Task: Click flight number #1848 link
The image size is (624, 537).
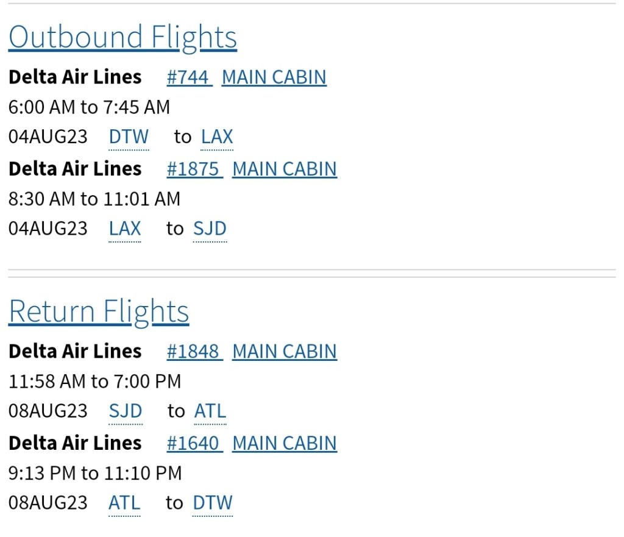Action: (194, 352)
